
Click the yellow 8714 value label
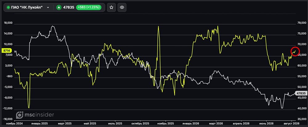pyautogui.click(x=7, y=51)
